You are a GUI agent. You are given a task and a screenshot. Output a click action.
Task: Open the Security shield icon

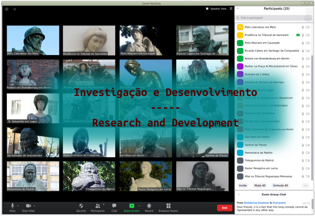[x=81, y=206]
